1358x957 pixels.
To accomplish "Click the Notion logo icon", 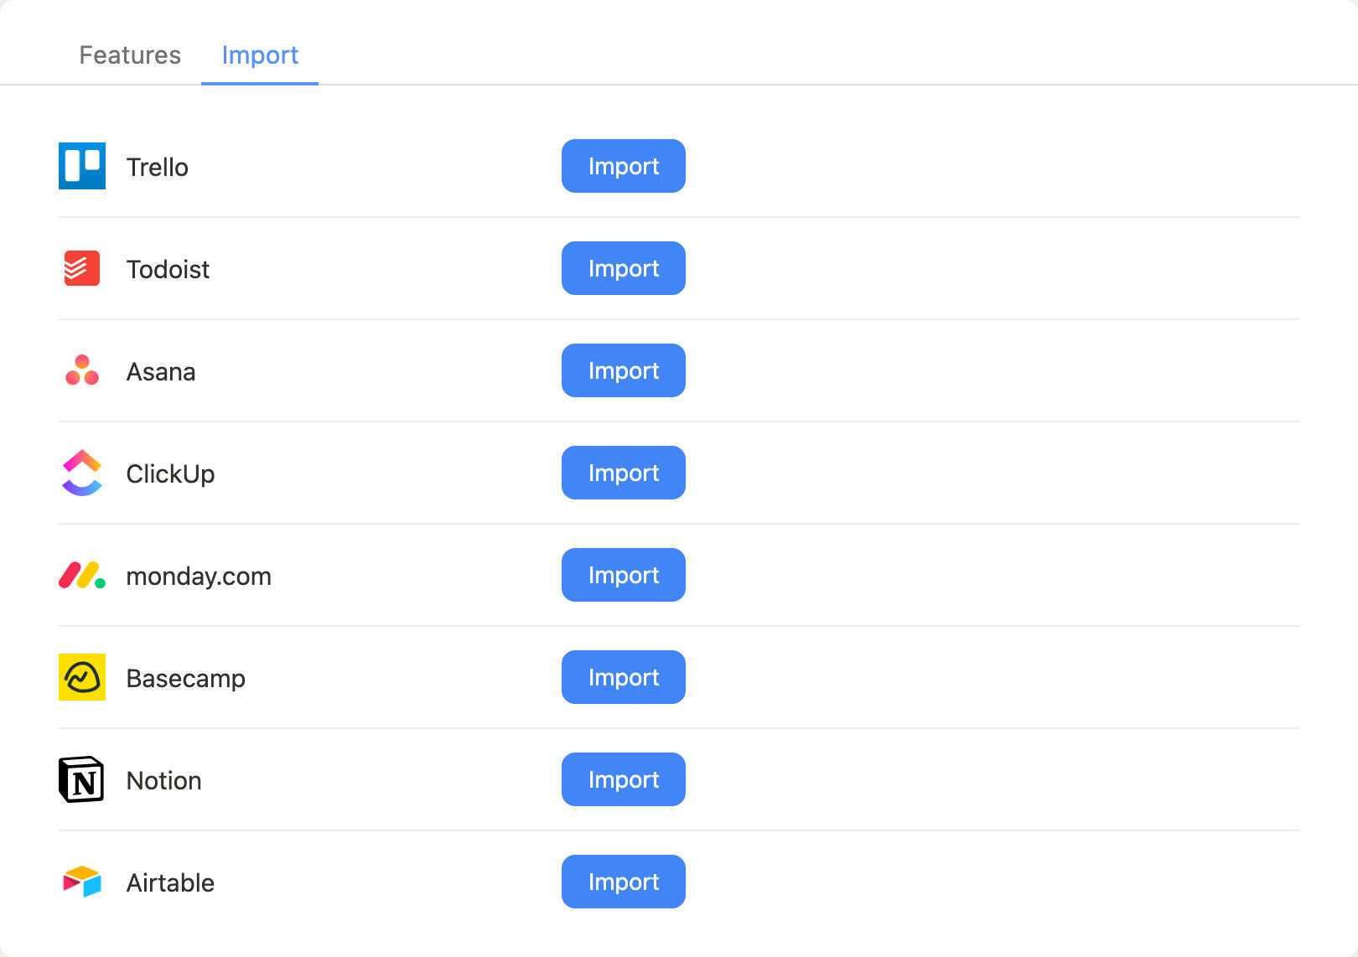I will click(x=82, y=779).
